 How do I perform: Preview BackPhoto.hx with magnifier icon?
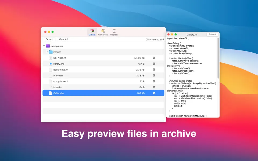(x=154, y=70)
